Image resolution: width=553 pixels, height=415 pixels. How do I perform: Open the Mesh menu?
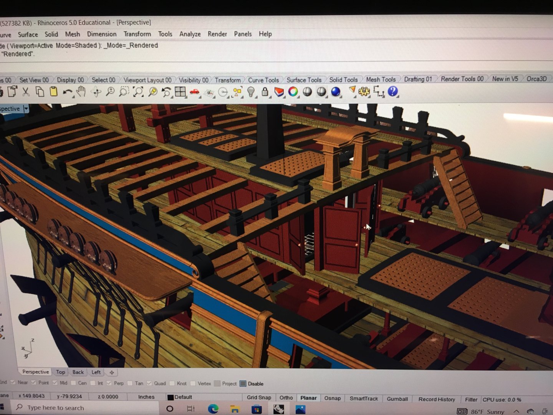[x=73, y=34]
